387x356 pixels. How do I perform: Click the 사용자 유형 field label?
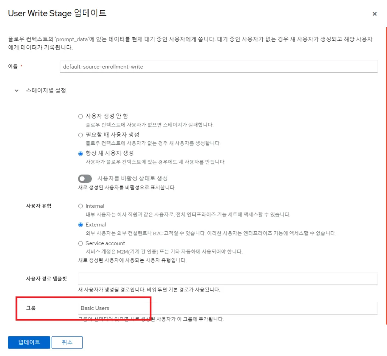pyautogui.click(x=38, y=206)
